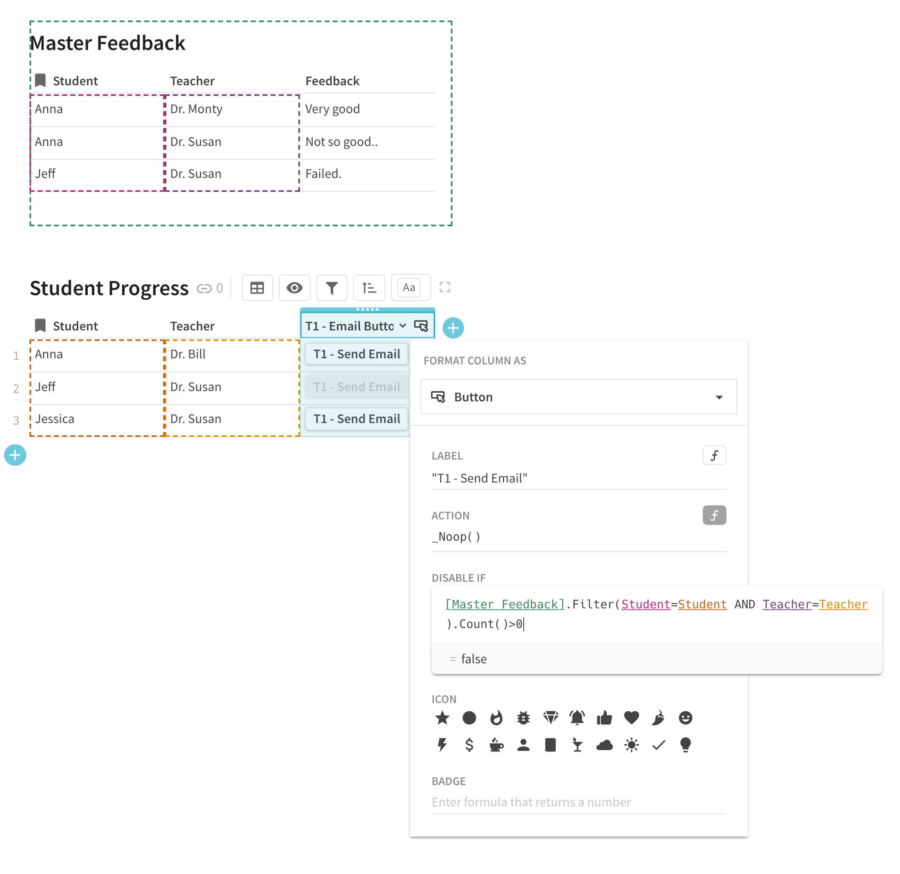The width and height of the screenshot is (900, 874).
Task: Open the filter funnel icon
Action: click(332, 288)
